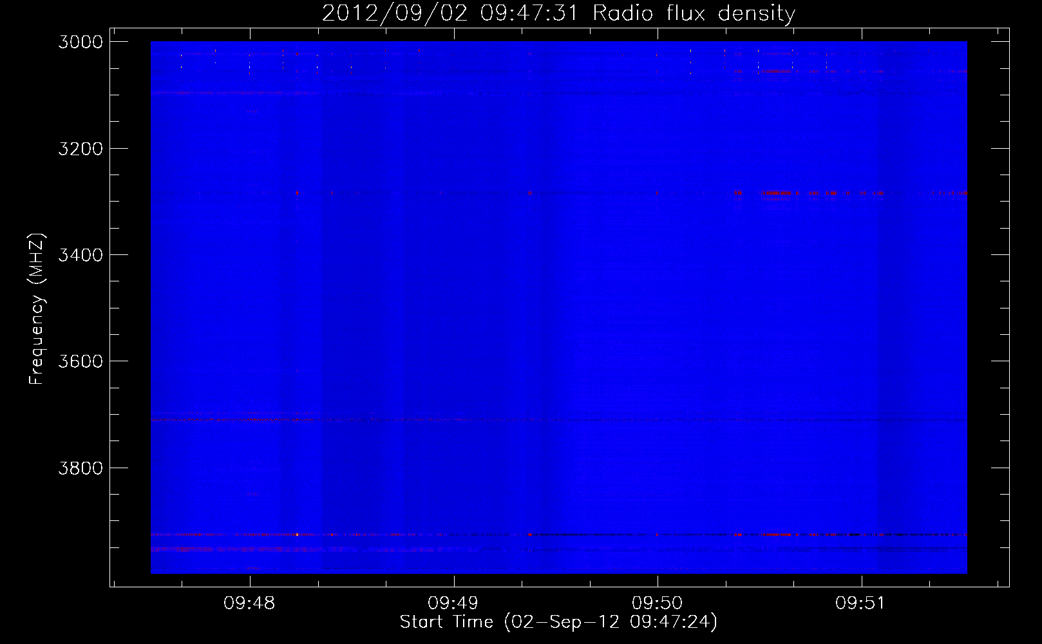Click the 3800 frequency tick label
1042x644 pixels.
81,468
